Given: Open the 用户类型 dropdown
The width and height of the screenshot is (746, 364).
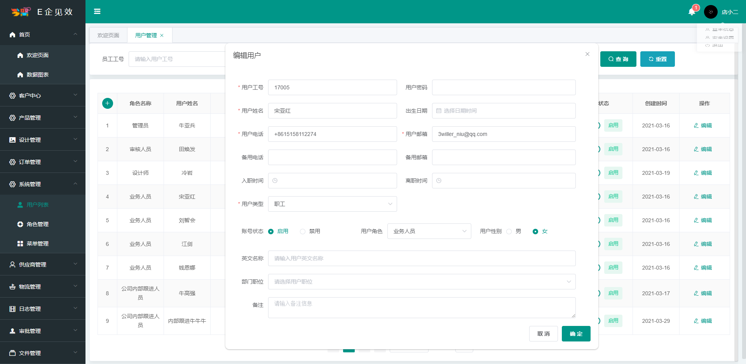Looking at the screenshot, I should (x=332, y=204).
